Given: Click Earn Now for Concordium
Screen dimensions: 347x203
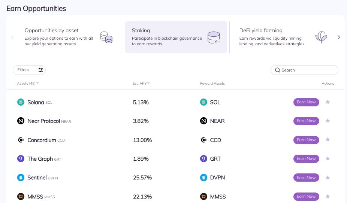Looking at the screenshot, I should [306, 140].
